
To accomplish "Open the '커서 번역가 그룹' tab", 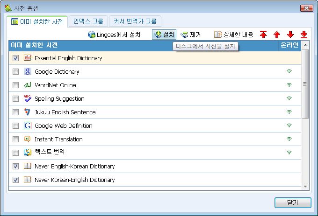I will 135,21.
